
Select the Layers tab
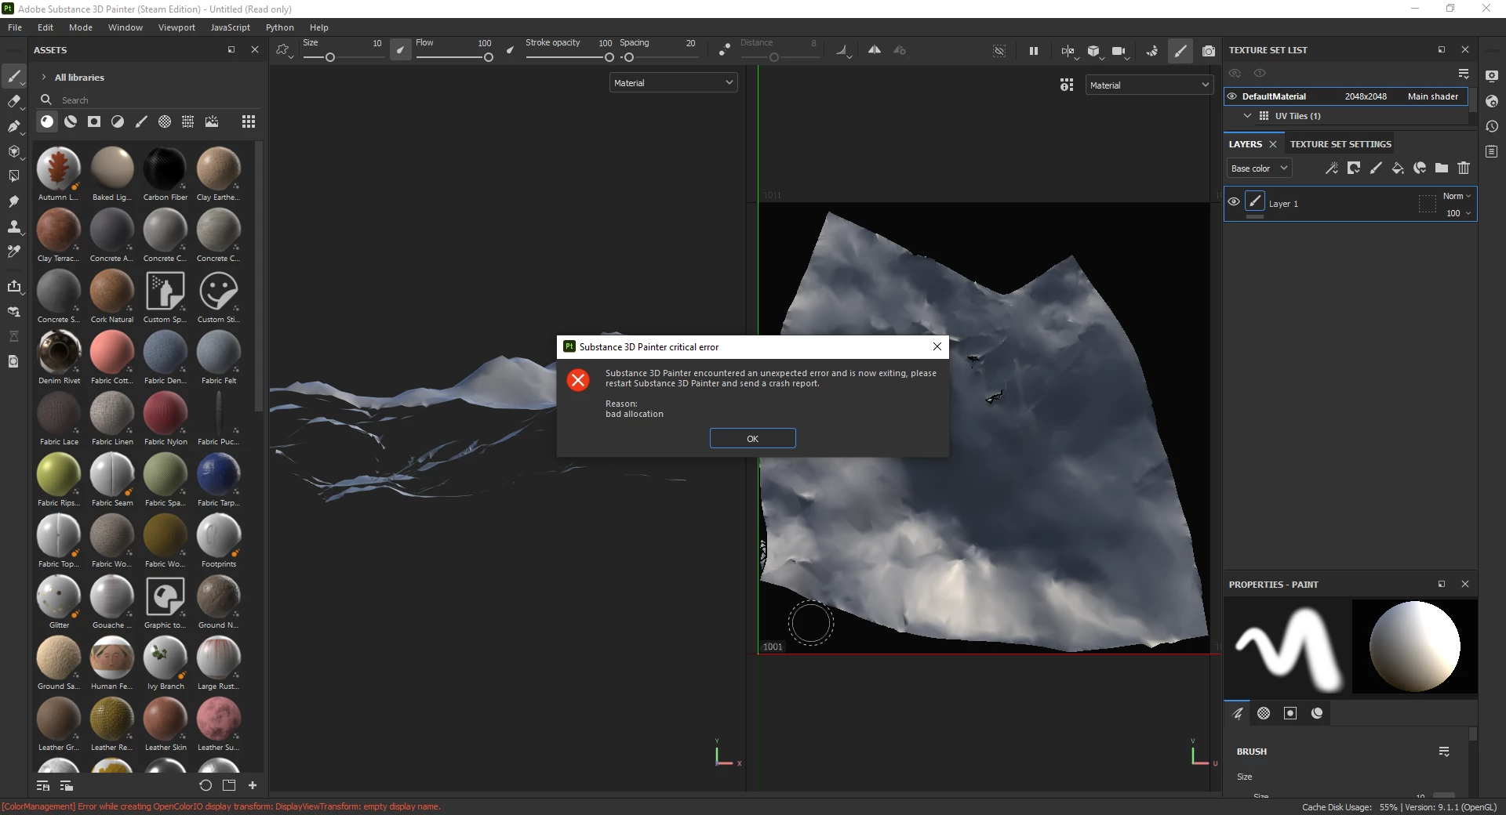click(x=1246, y=144)
